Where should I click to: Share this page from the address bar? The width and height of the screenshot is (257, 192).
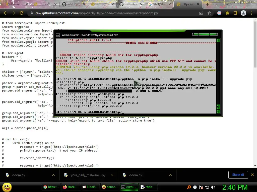(201, 13)
